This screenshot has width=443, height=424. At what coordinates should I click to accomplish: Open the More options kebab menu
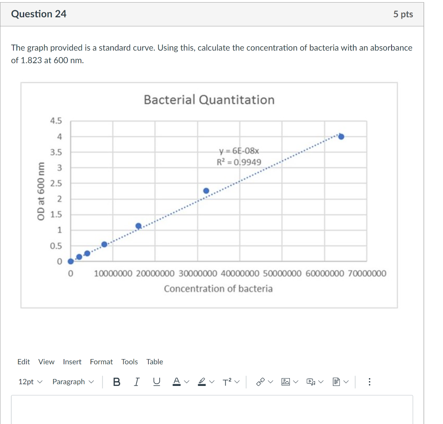click(x=369, y=381)
